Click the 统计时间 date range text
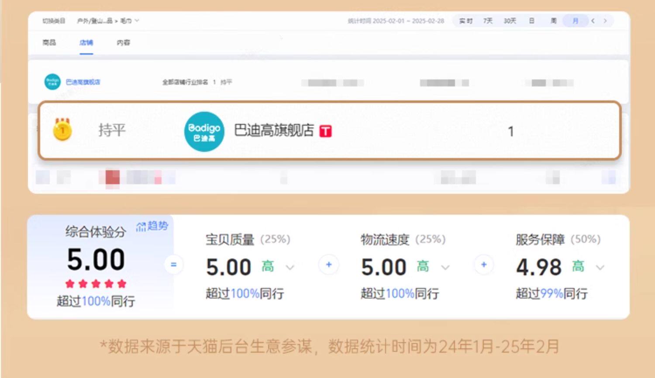Viewport: 655px width, 378px height. click(x=396, y=21)
